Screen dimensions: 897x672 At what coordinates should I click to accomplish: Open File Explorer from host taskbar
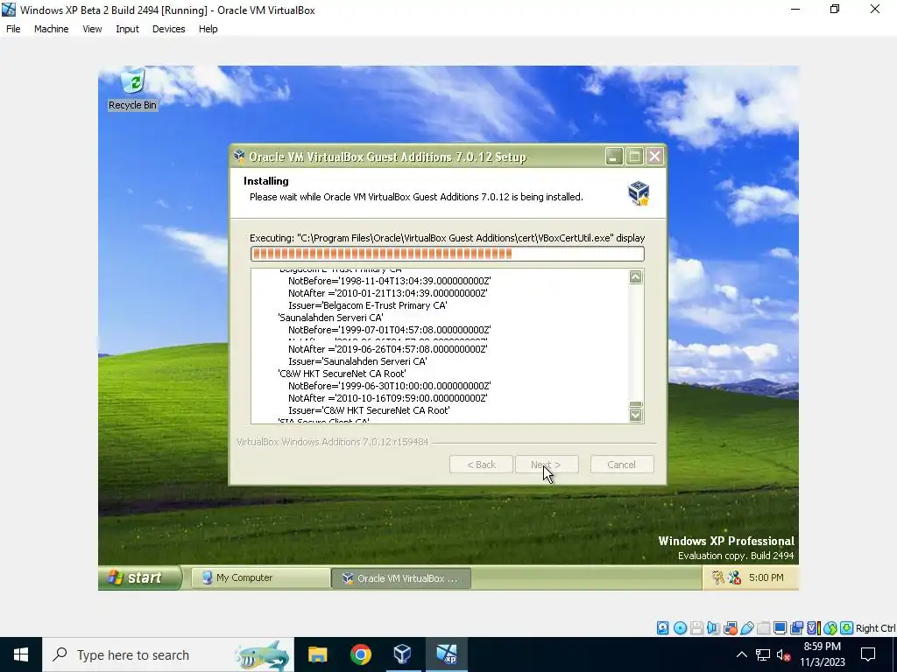(317, 654)
